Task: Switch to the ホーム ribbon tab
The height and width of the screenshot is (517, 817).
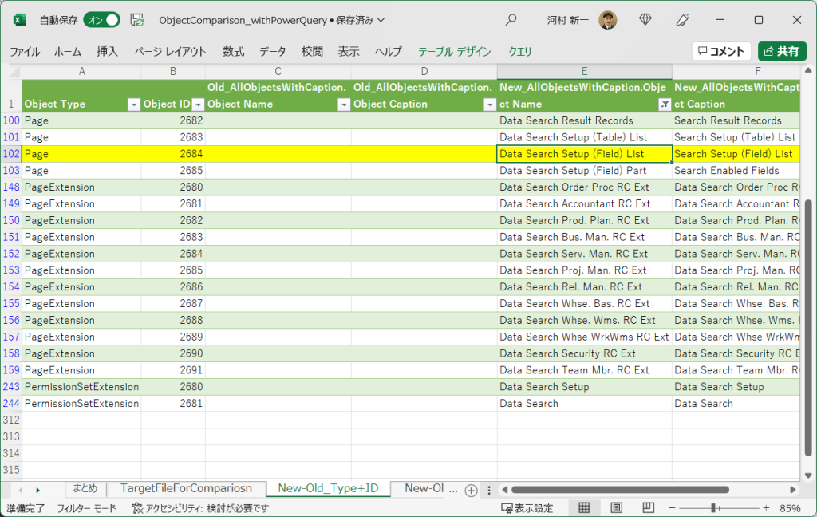Action: coord(68,52)
